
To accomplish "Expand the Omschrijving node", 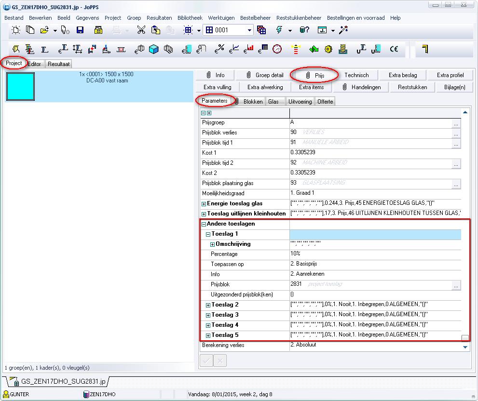I will pyautogui.click(x=212, y=244).
